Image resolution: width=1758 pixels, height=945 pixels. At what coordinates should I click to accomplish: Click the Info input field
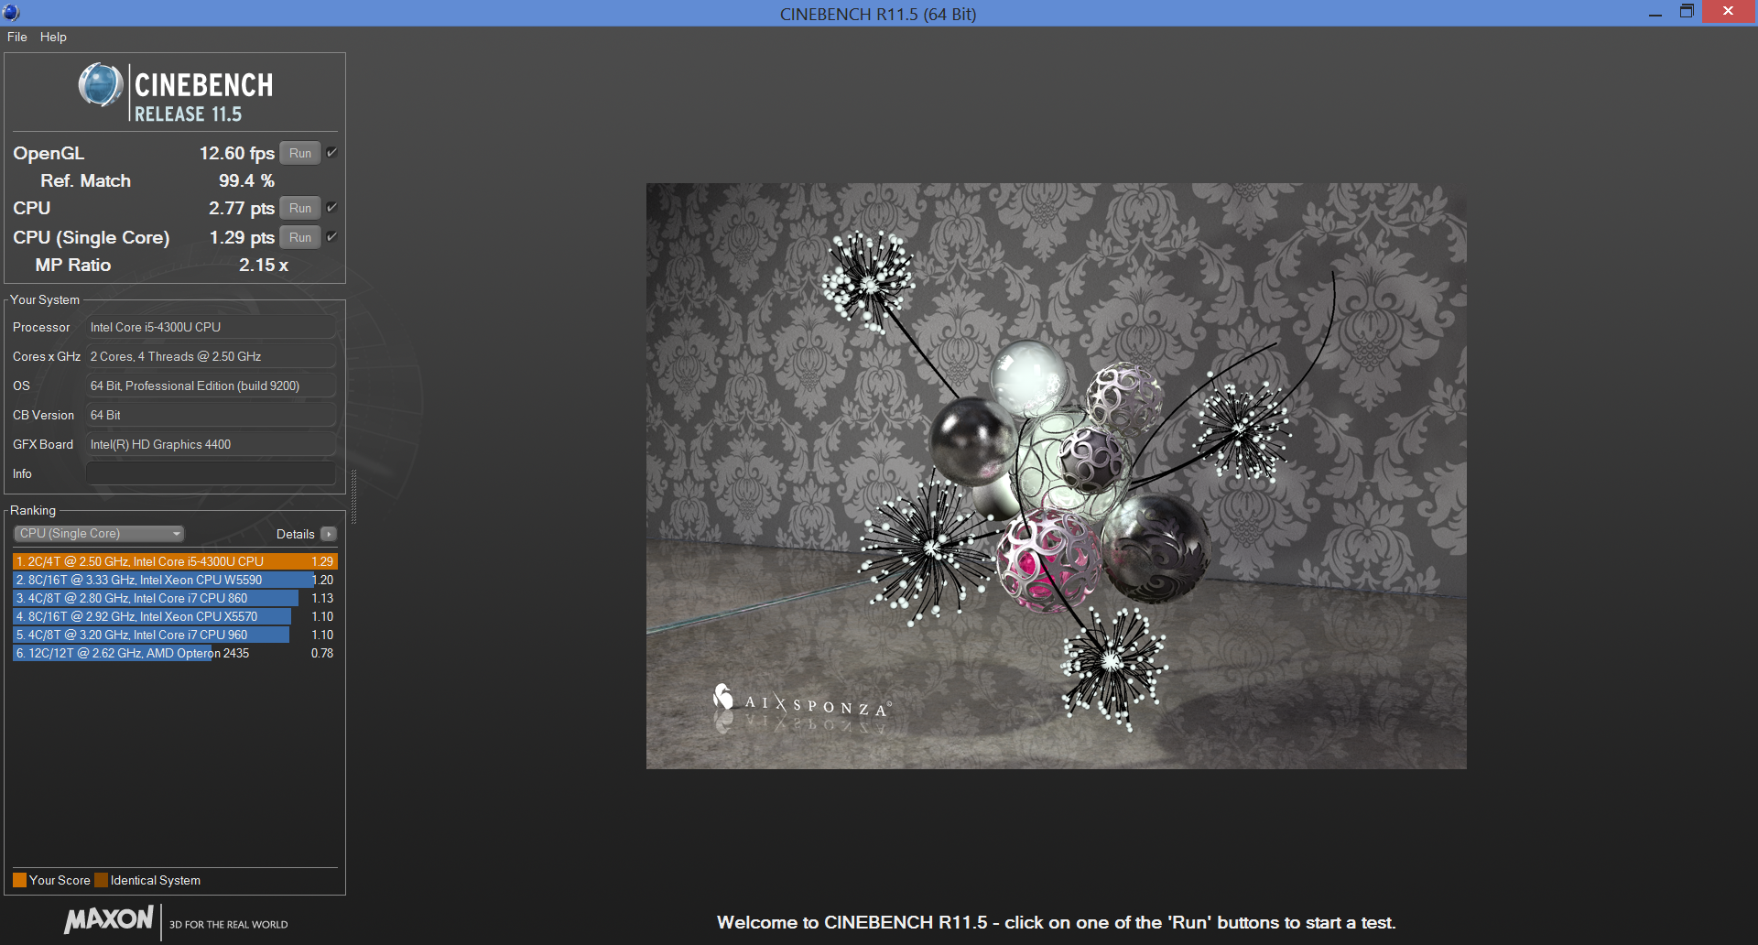click(211, 473)
